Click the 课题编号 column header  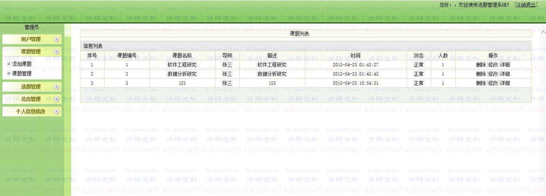(127, 55)
